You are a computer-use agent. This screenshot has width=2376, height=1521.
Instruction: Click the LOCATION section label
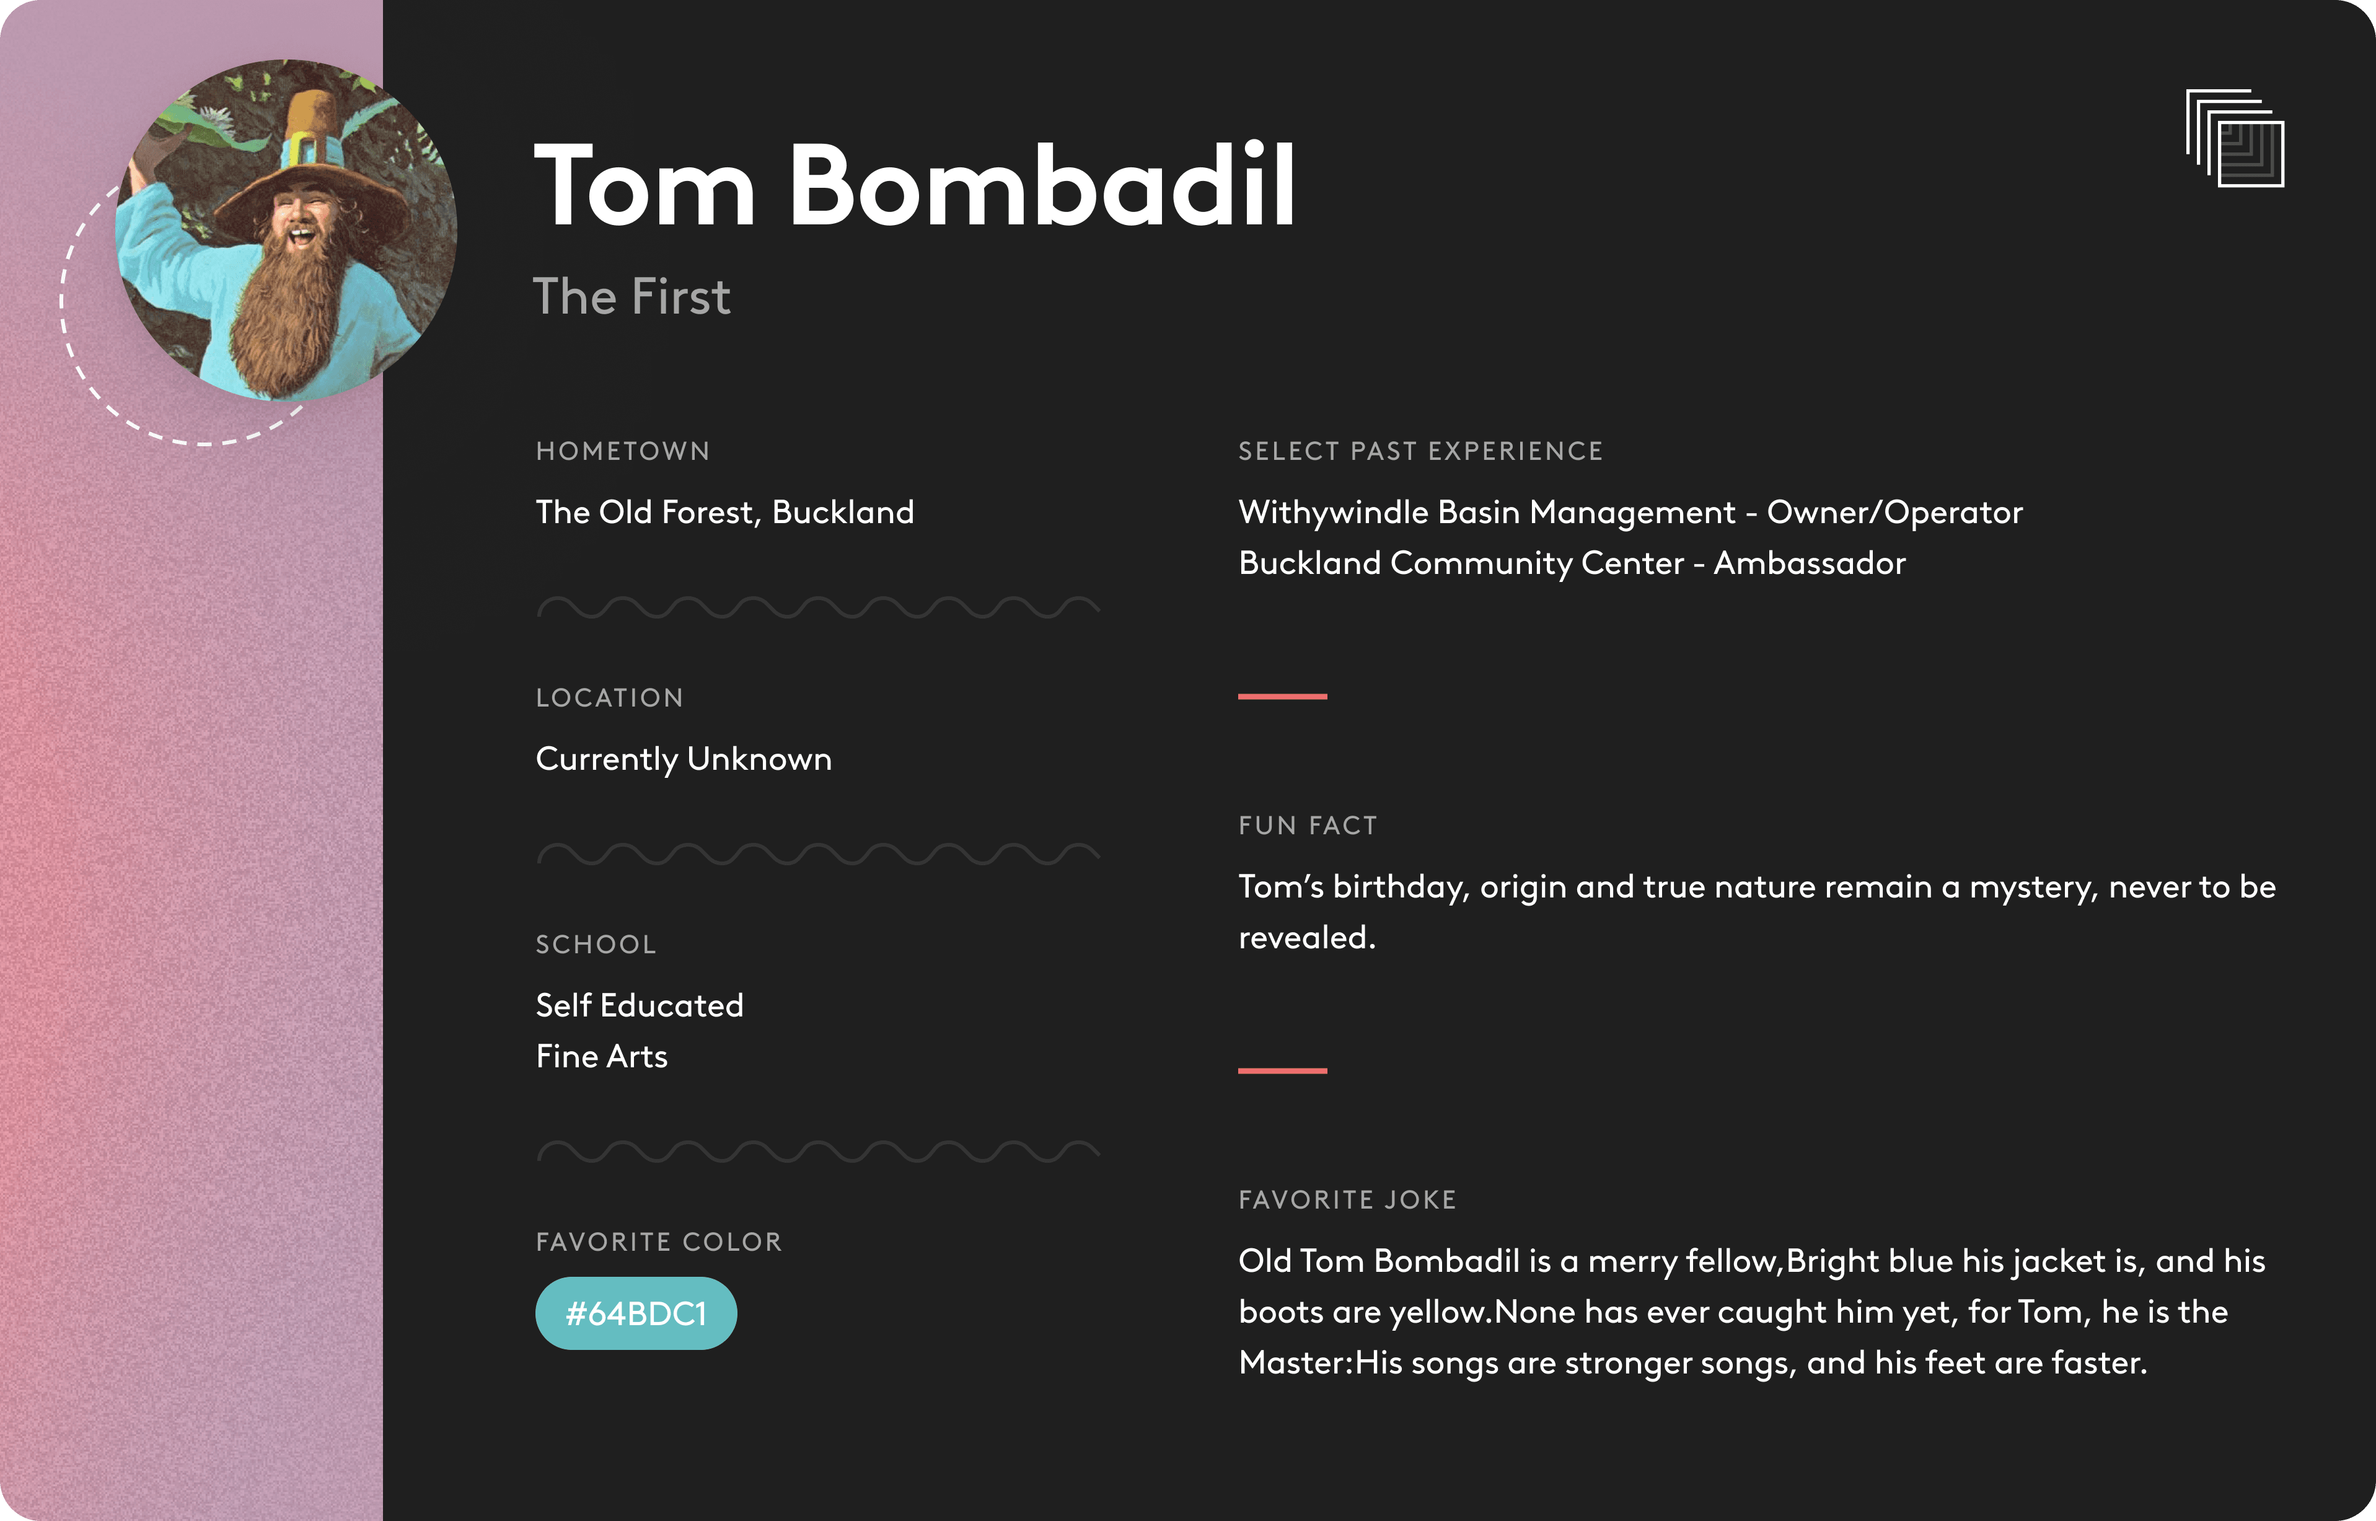(x=609, y=697)
